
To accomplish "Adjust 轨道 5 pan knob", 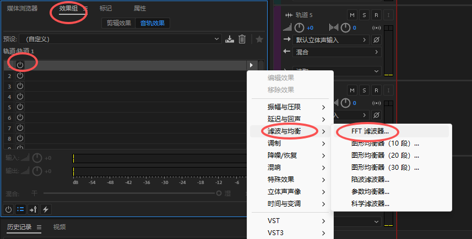I will coord(345,27).
